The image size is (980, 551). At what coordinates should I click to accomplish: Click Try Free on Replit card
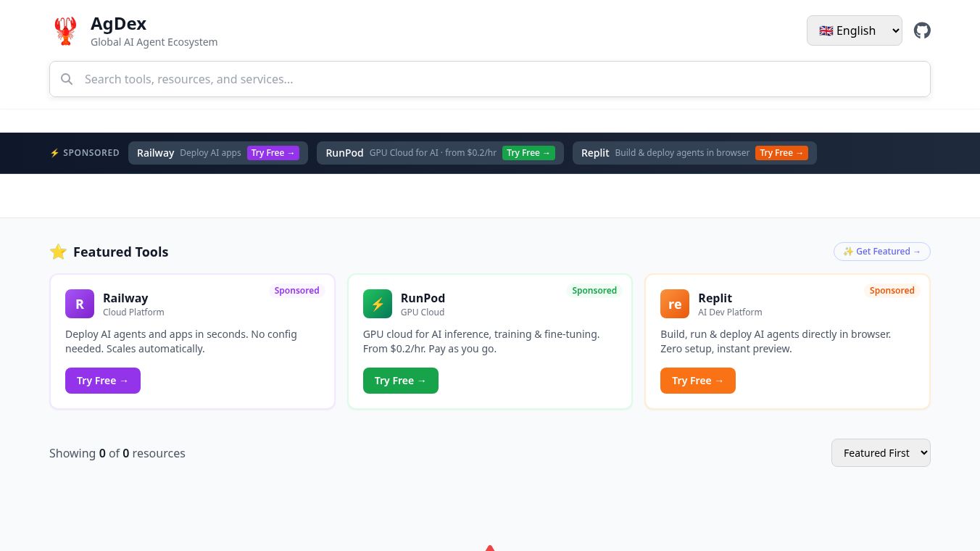tap(698, 381)
